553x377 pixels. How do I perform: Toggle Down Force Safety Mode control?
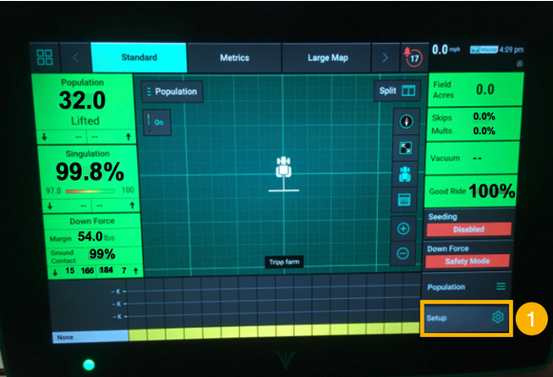467,261
